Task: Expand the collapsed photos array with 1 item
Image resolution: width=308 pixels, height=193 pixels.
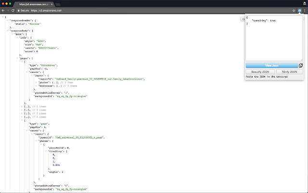Action: (x=34, y=82)
